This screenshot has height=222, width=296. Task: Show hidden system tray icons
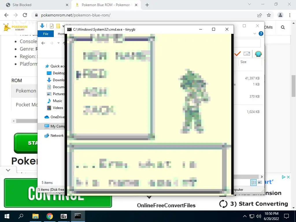click(x=245, y=216)
